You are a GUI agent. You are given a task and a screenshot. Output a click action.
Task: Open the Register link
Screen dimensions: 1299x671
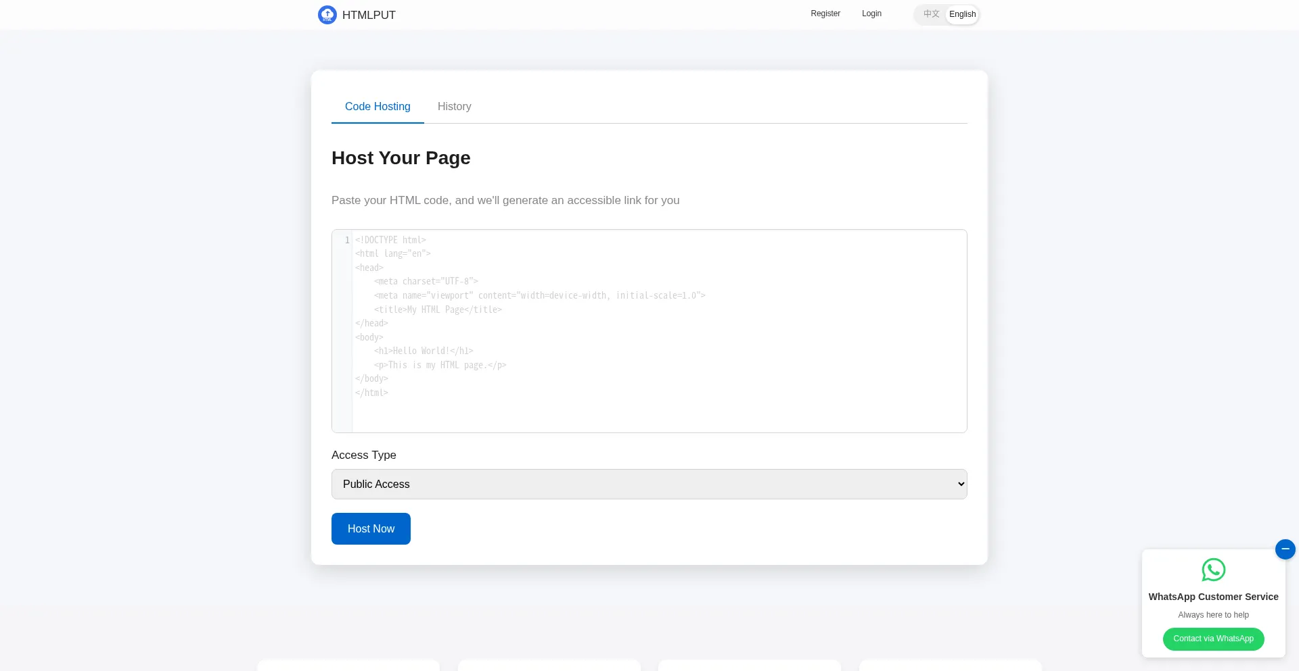point(825,14)
